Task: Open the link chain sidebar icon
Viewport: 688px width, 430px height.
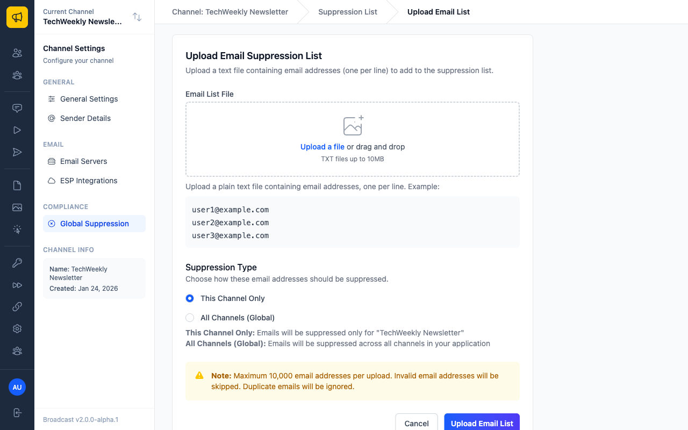Action: click(x=17, y=307)
